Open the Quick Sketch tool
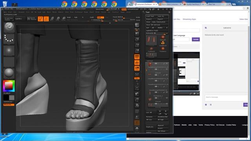The height and width of the screenshot is (141, 251). pyautogui.click(x=31, y=19)
